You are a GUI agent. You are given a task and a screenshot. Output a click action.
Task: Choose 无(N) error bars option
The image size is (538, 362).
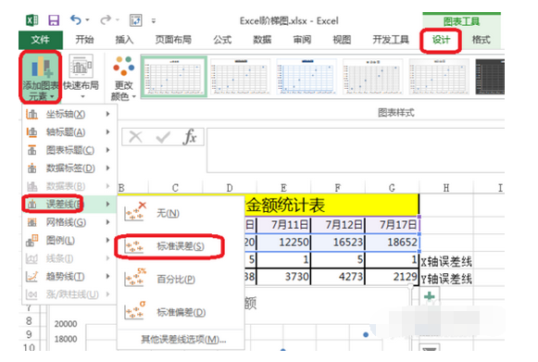point(181,213)
